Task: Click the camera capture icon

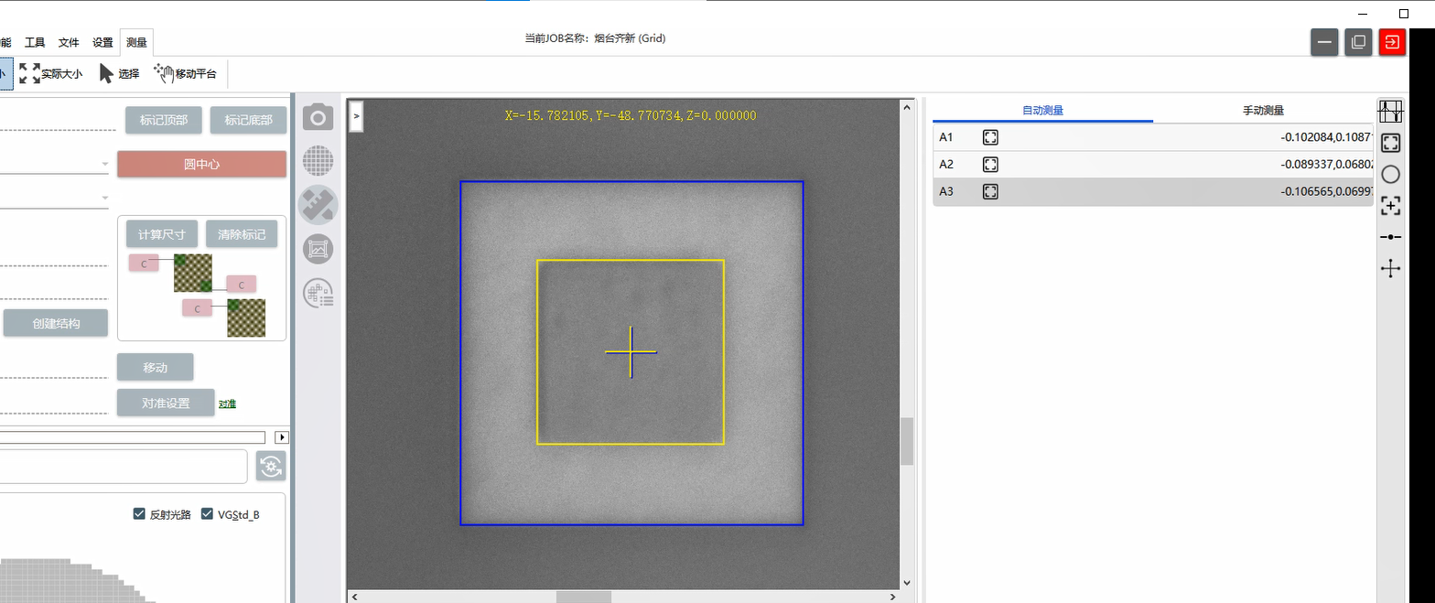Action: tap(318, 117)
